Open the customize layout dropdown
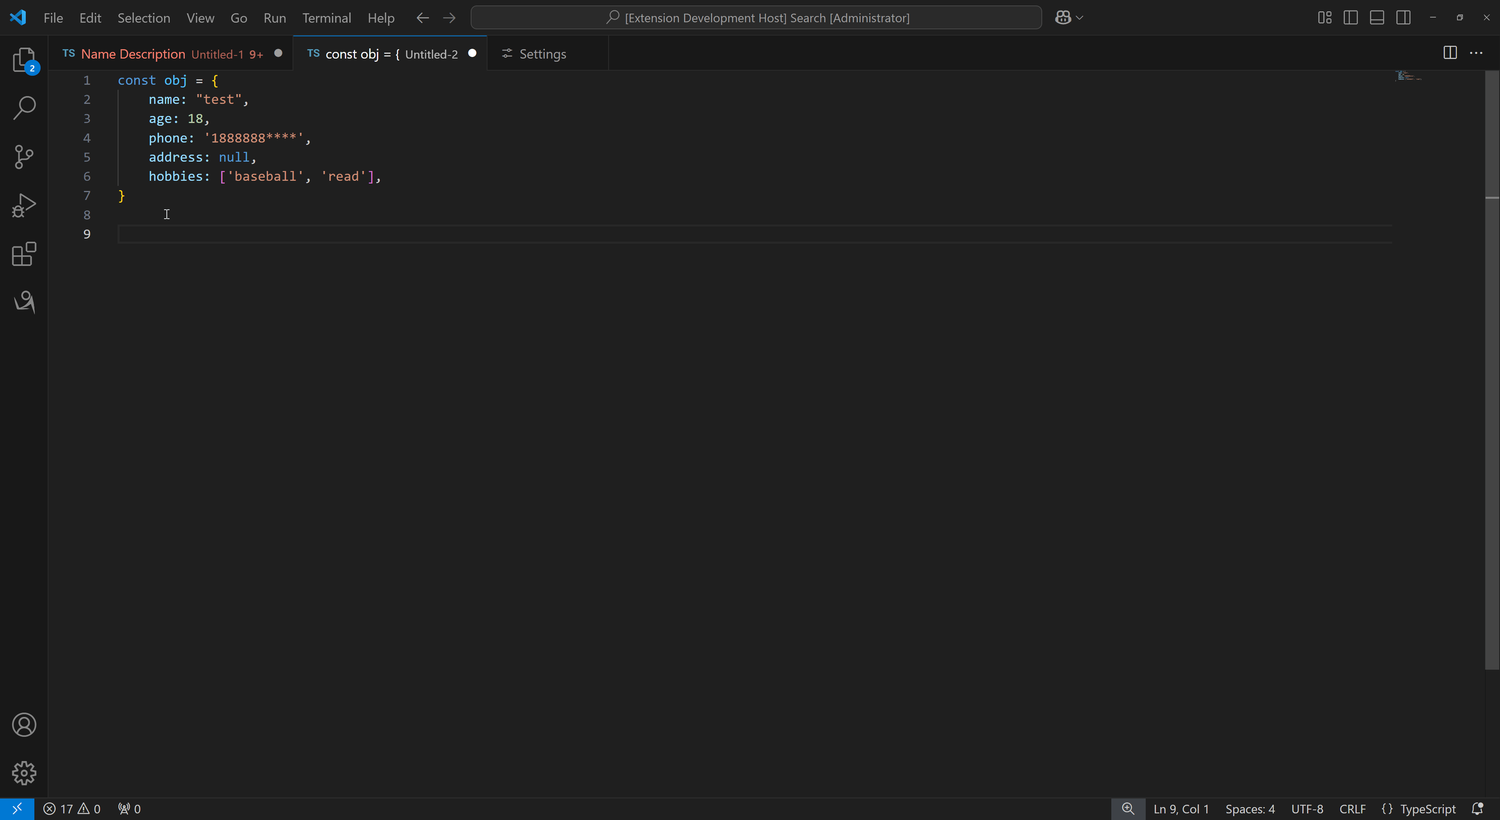Viewport: 1500px width, 820px height. coord(1323,18)
